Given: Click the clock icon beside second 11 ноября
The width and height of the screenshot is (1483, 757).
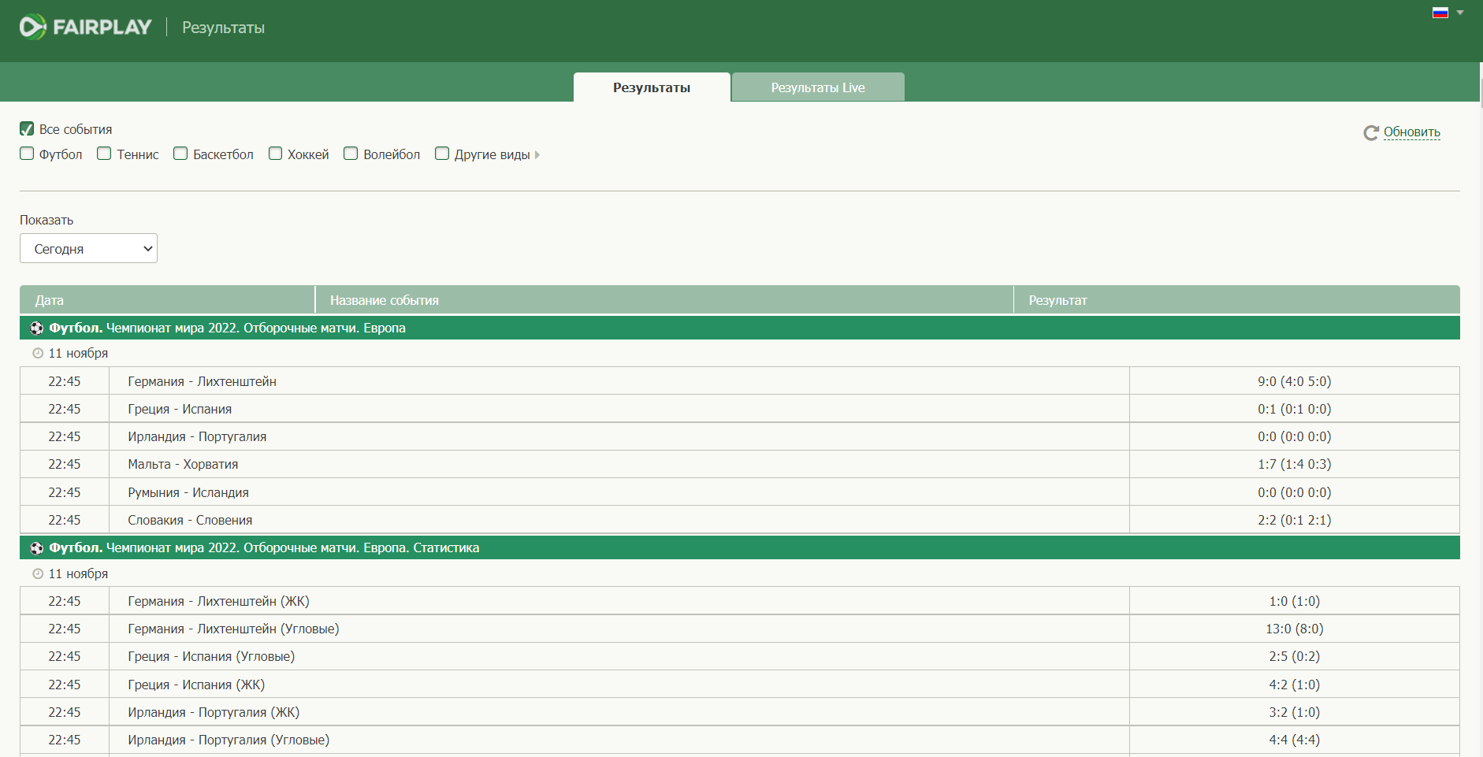Looking at the screenshot, I should 38,574.
